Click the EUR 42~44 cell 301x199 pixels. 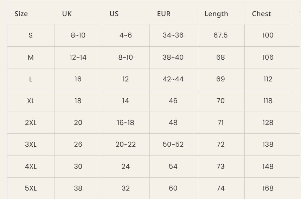point(173,79)
